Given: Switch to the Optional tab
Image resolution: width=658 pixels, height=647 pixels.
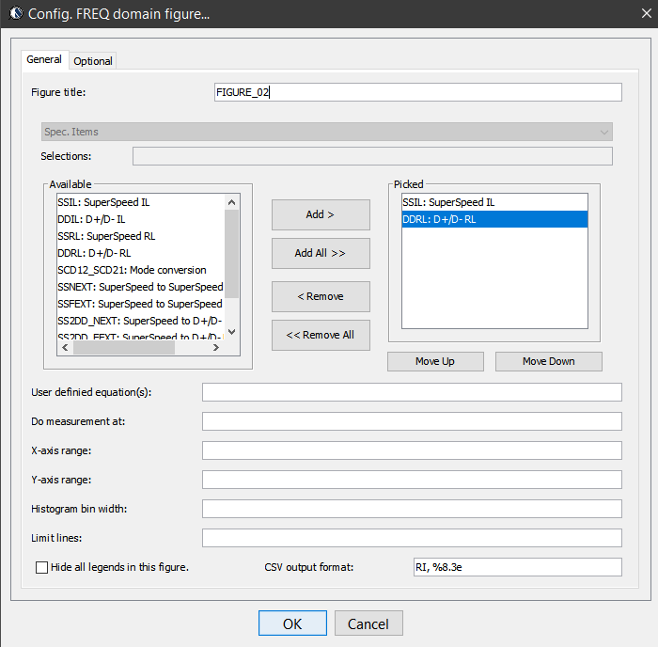Looking at the screenshot, I should click(x=93, y=61).
